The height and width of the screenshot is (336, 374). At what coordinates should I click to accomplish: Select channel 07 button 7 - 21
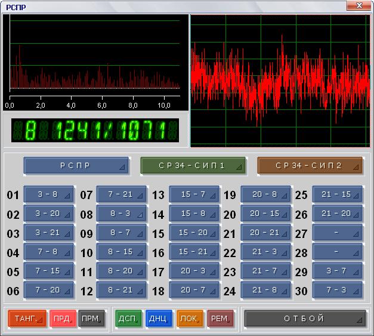click(122, 195)
